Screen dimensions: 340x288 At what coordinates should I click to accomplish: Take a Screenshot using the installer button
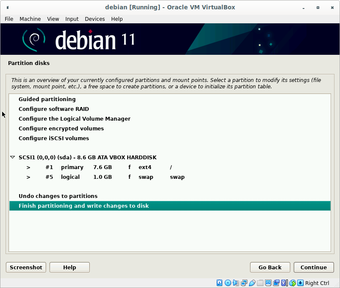click(26, 267)
